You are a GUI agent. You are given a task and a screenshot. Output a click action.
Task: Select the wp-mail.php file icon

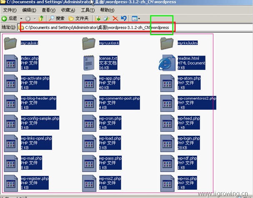pyautogui.click(x=11, y=163)
